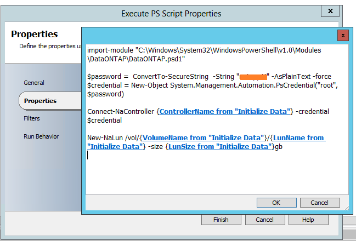Viewport: 356px width, 241px height.
Task: Click the redacted password string
Action: click(252, 76)
